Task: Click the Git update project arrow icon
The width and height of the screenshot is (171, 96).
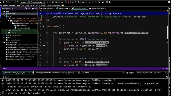Action: click(x=86, y=2)
